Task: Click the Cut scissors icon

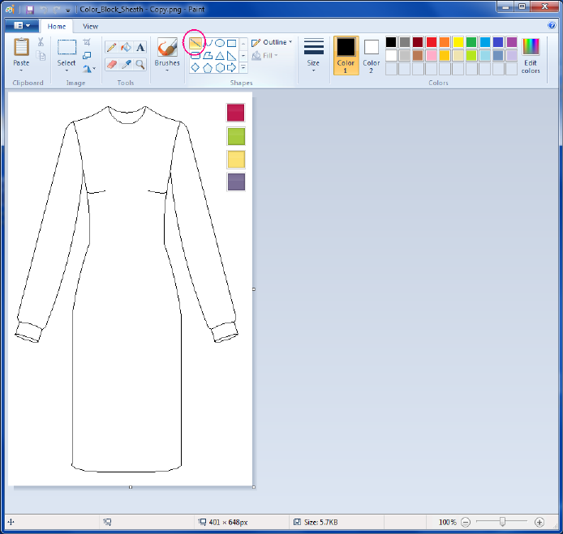Action: coord(41,41)
